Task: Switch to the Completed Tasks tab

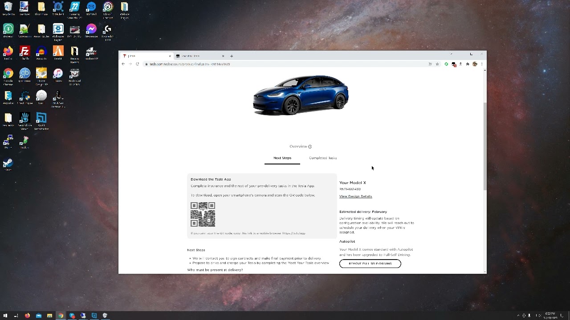Action: [x=323, y=158]
